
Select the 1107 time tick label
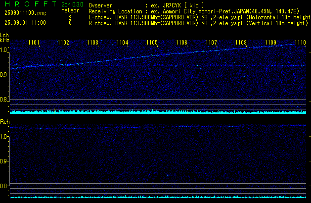click(211, 43)
